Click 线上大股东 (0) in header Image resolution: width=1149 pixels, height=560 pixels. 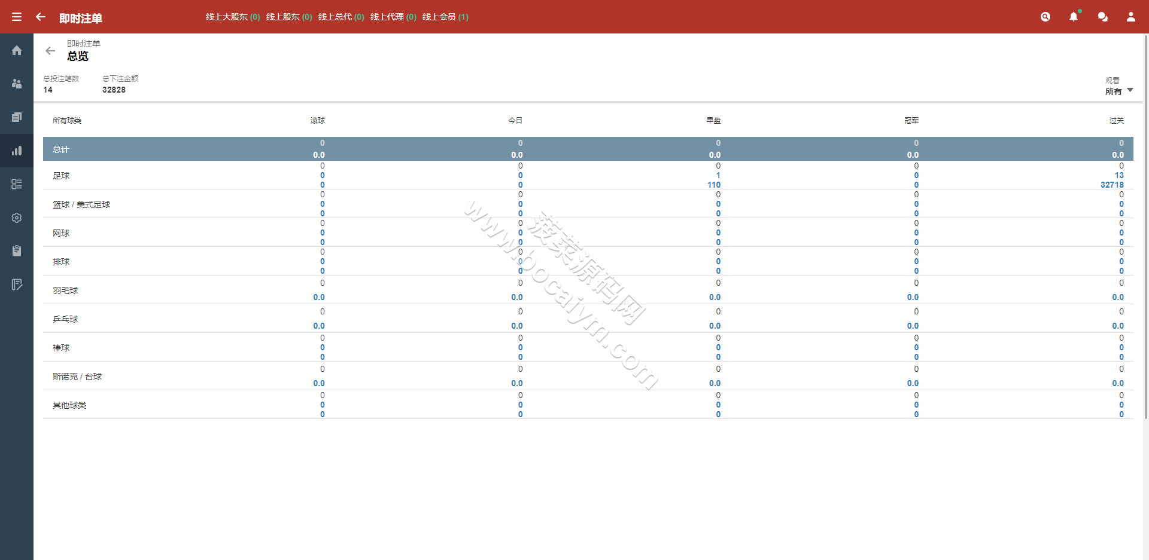[x=233, y=17]
